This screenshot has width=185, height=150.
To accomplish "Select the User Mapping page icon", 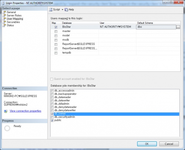I will point(4,19).
